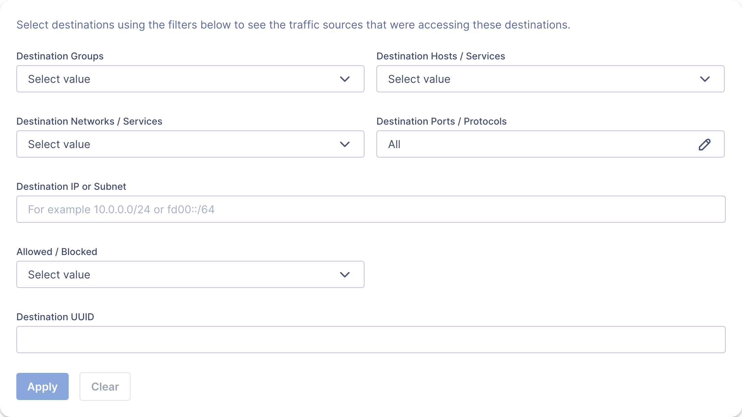Click the Destination IP or Subnet label
This screenshot has height=417, width=742.
[71, 186]
